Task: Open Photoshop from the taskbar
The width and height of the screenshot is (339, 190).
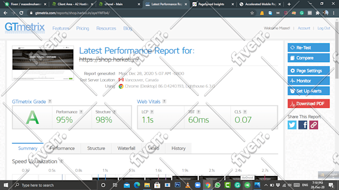Action: [177, 185]
